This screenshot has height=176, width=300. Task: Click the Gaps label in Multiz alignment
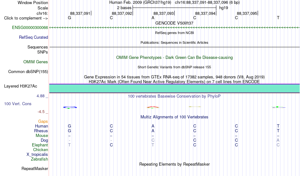click(43, 122)
